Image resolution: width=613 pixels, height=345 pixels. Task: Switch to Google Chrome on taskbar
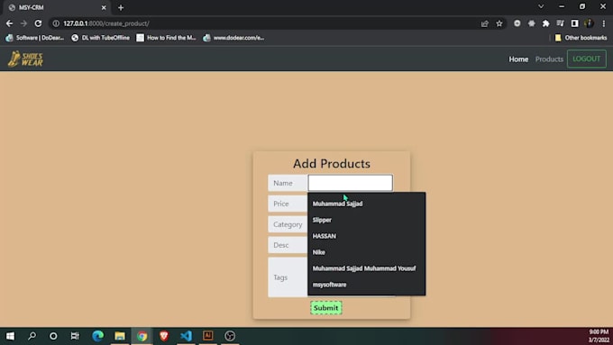[x=142, y=336]
